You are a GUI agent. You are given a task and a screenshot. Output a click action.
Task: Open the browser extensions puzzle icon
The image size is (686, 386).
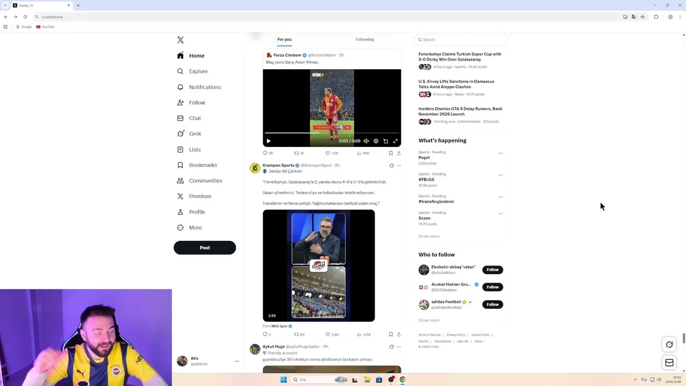[656, 17]
